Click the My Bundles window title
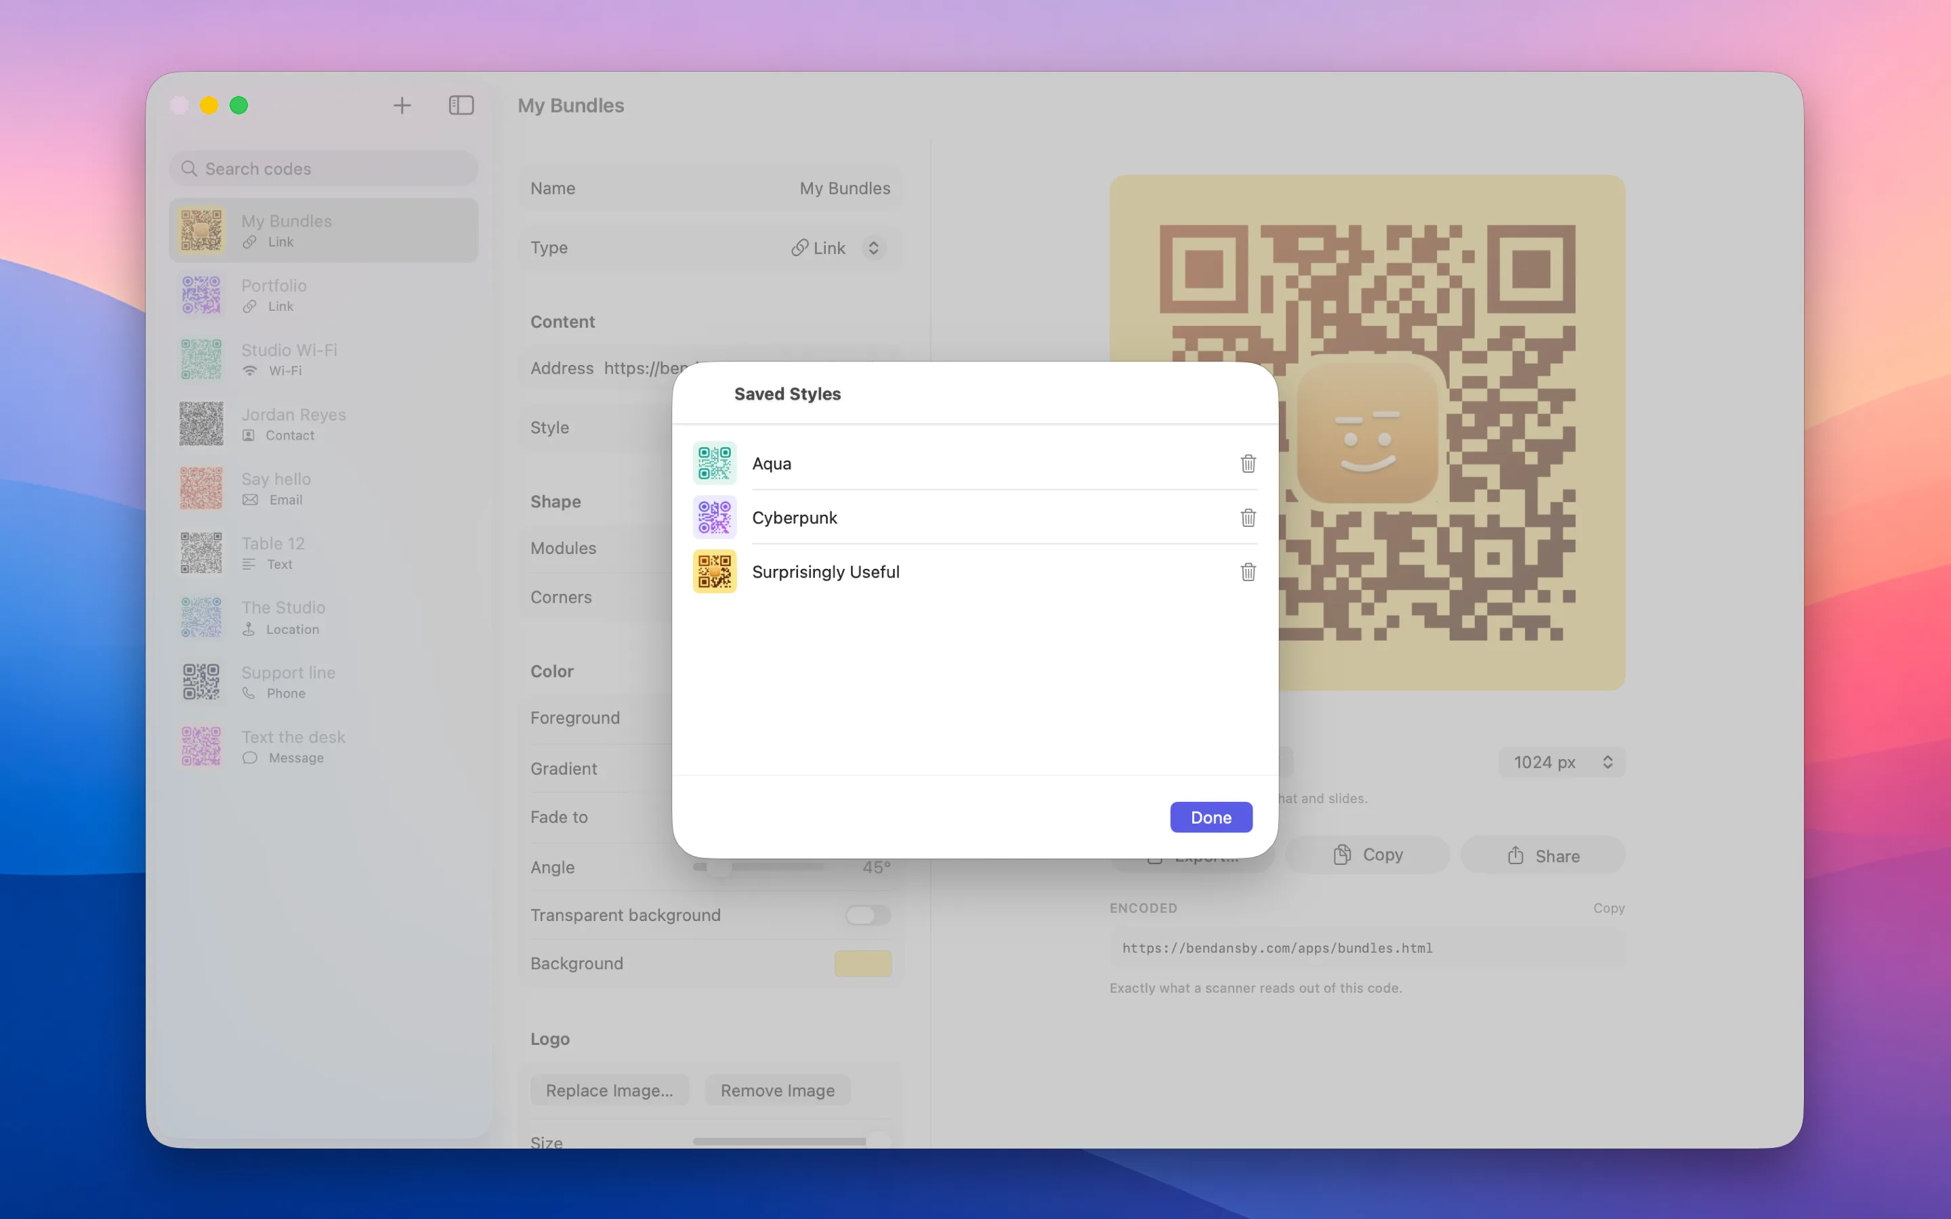The width and height of the screenshot is (1951, 1219). [571, 106]
